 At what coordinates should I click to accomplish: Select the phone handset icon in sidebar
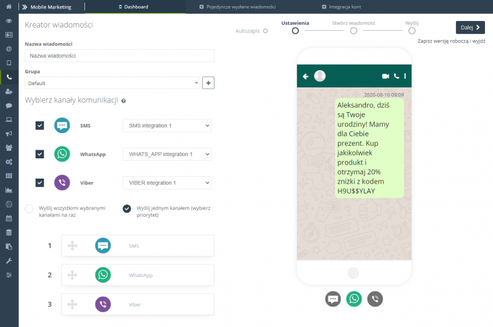9,77
